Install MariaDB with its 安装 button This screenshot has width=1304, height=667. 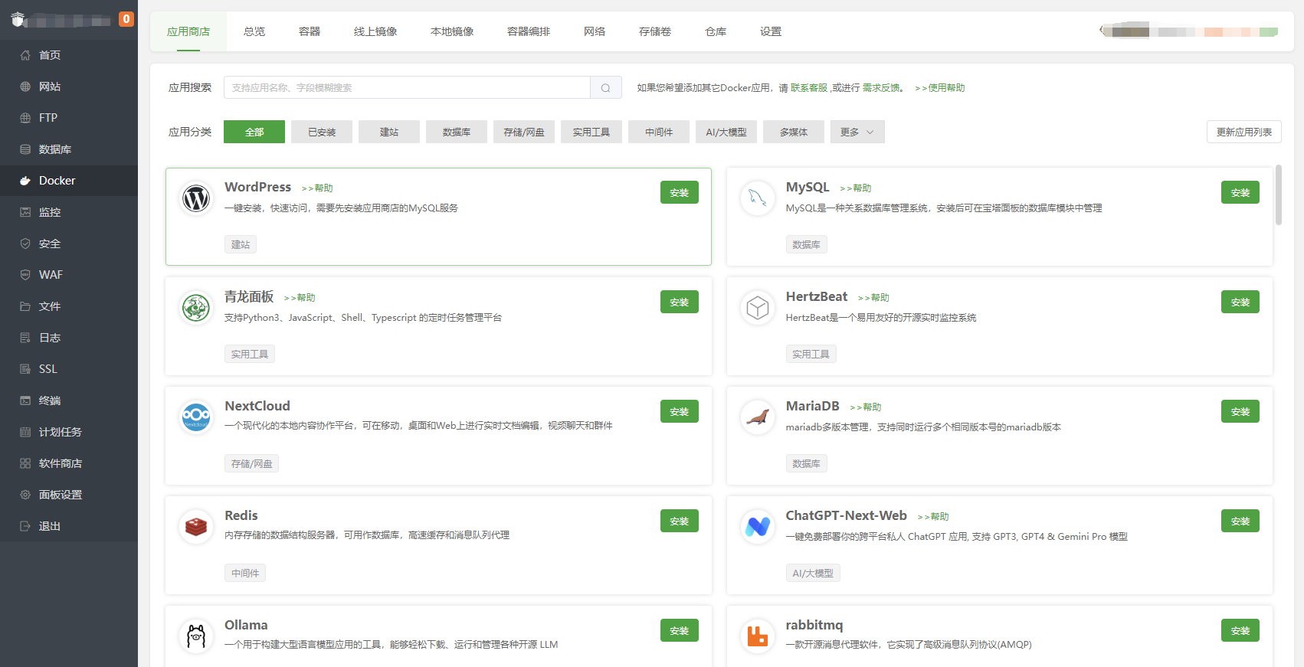1240,411
